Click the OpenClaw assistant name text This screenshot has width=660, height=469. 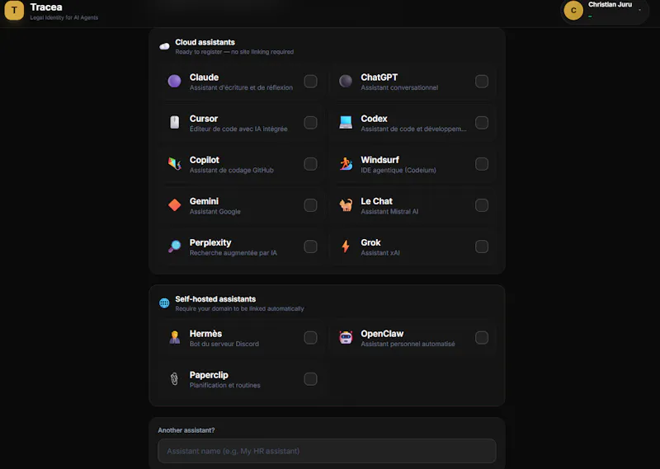point(382,334)
